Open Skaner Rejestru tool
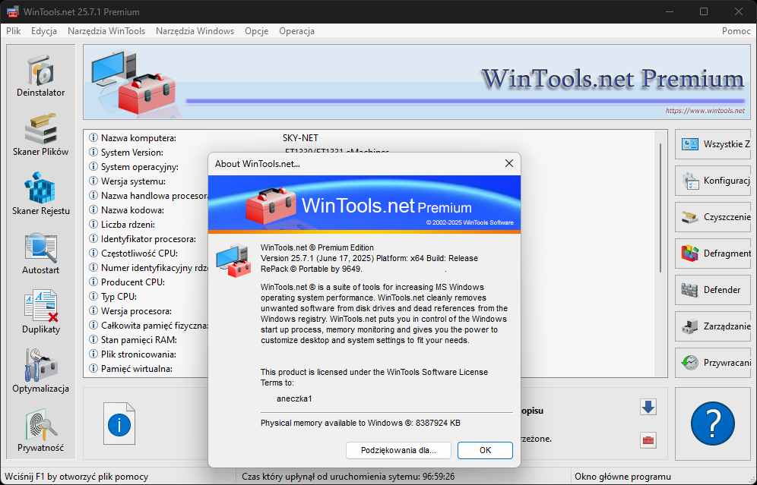This screenshot has width=757, height=485. pos(40,195)
